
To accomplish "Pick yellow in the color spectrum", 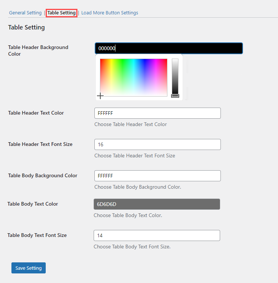I will [111, 62].
